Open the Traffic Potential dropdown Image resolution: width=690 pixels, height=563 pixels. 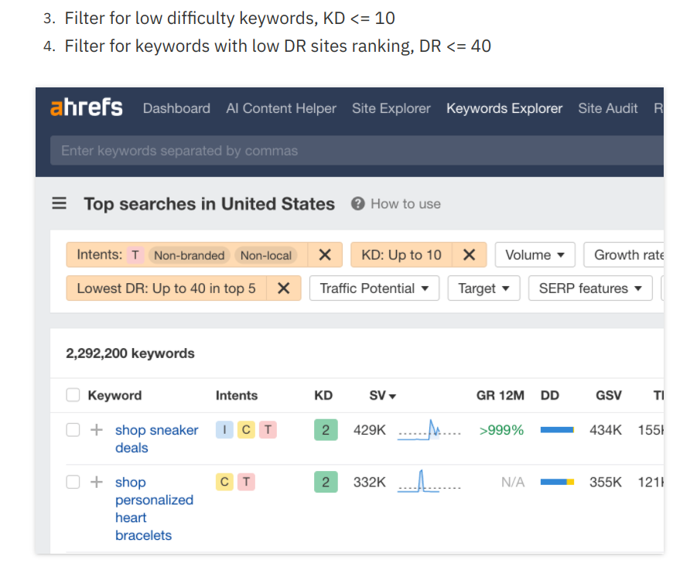tap(374, 288)
